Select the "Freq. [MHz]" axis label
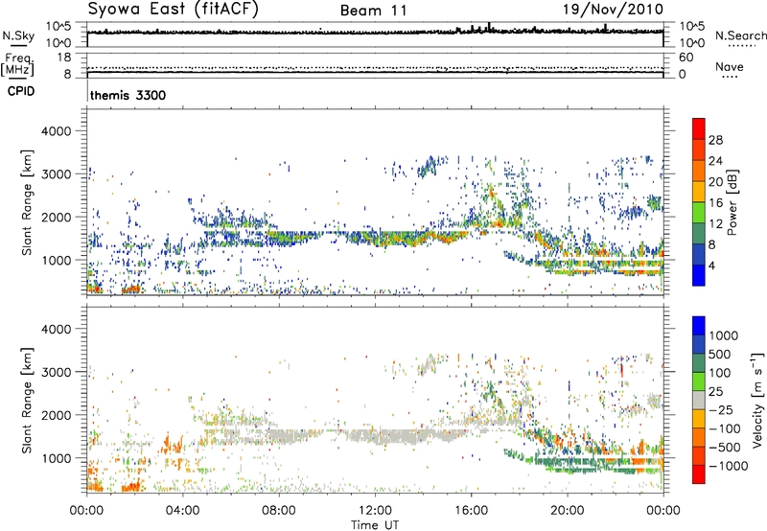This screenshot has height=531, width=767. 18,64
